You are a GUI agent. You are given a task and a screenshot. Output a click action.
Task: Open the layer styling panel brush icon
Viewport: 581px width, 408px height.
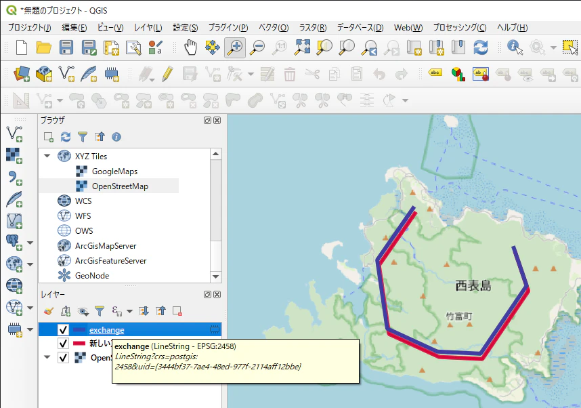click(49, 311)
